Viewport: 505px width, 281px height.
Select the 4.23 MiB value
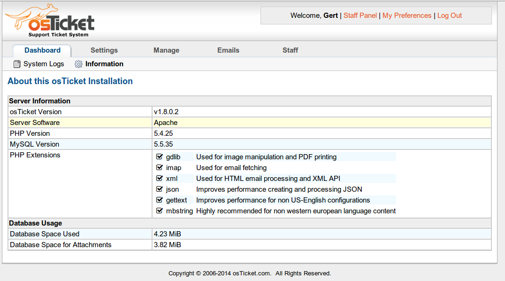(x=168, y=234)
